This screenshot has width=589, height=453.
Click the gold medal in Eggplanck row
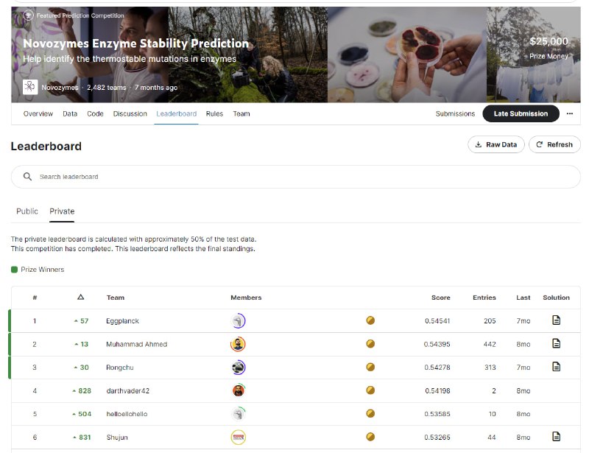pos(370,320)
